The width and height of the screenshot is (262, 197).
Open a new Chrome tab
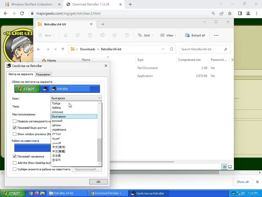click(x=130, y=4)
